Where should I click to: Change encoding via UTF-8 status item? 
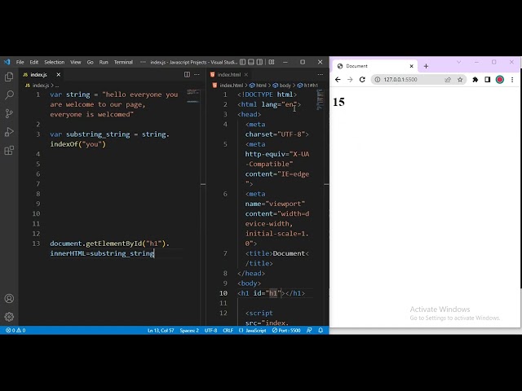point(210,331)
